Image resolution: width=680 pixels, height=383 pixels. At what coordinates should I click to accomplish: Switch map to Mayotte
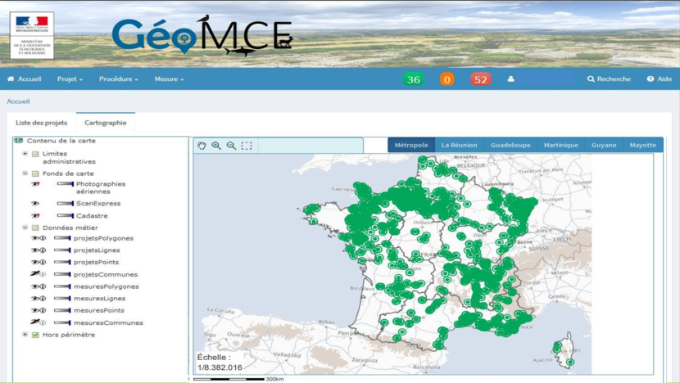point(643,145)
